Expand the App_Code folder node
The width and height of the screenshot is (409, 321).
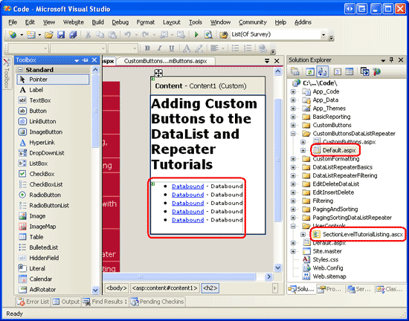pyautogui.click(x=293, y=91)
